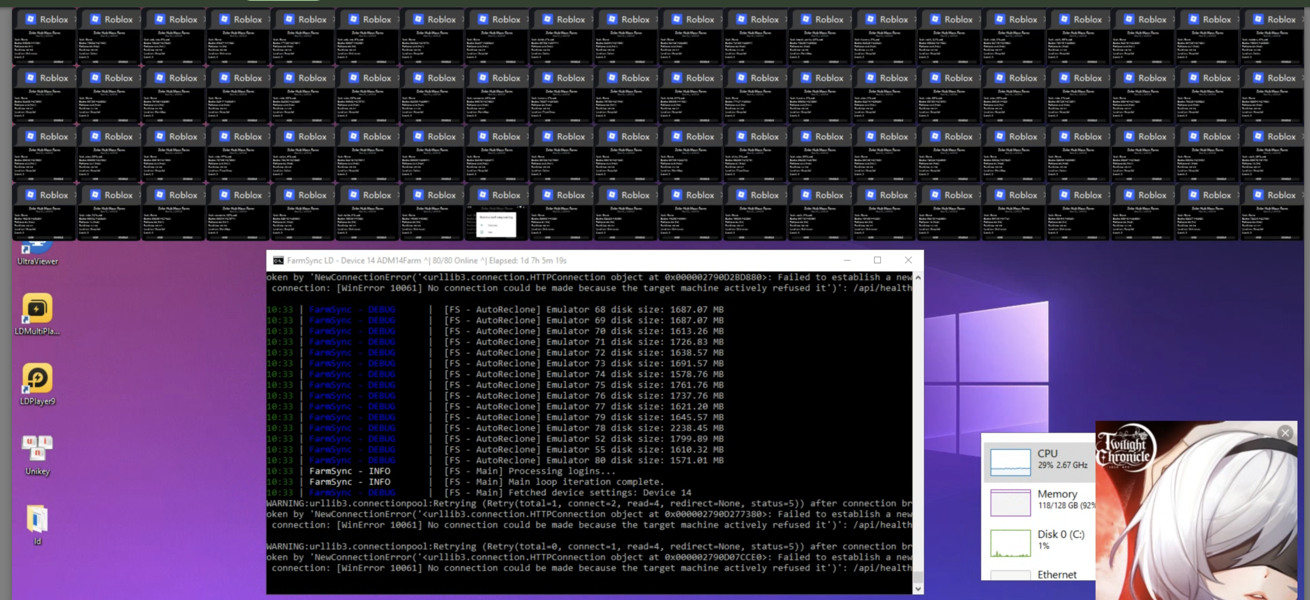1310x600 pixels.
Task: Select the Emulator 68 disk size log line
Action: pyautogui.click(x=495, y=310)
